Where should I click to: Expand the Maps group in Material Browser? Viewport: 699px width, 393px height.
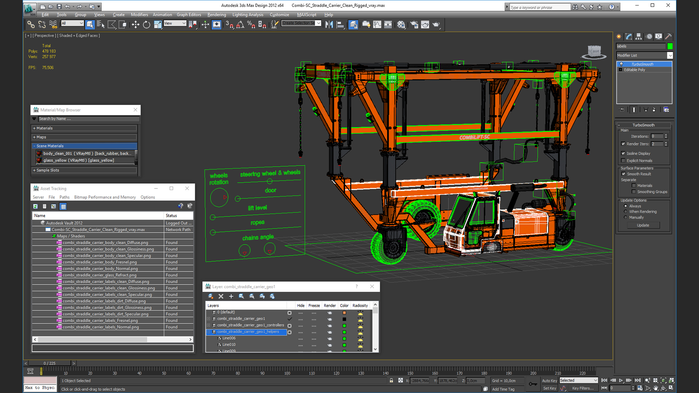(x=84, y=137)
